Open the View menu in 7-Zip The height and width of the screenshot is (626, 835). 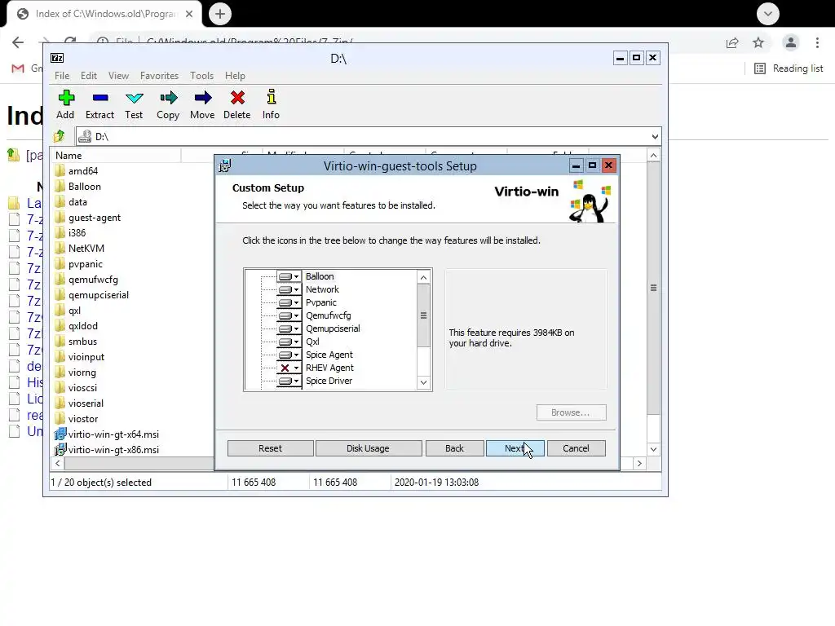pos(118,76)
